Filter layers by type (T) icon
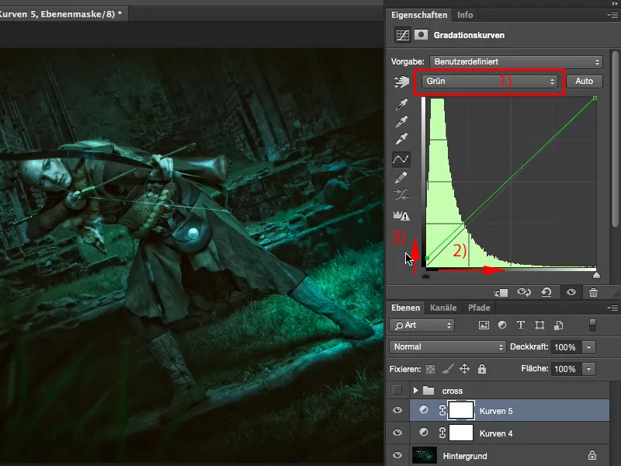The width and height of the screenshot is (621, 466). 520,325
